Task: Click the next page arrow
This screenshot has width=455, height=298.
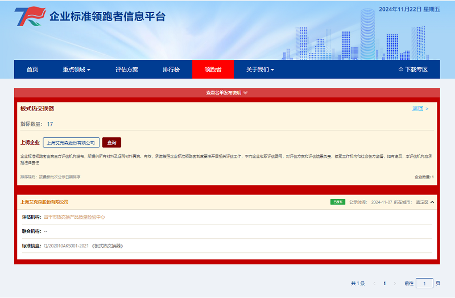Action: [395, 283]
